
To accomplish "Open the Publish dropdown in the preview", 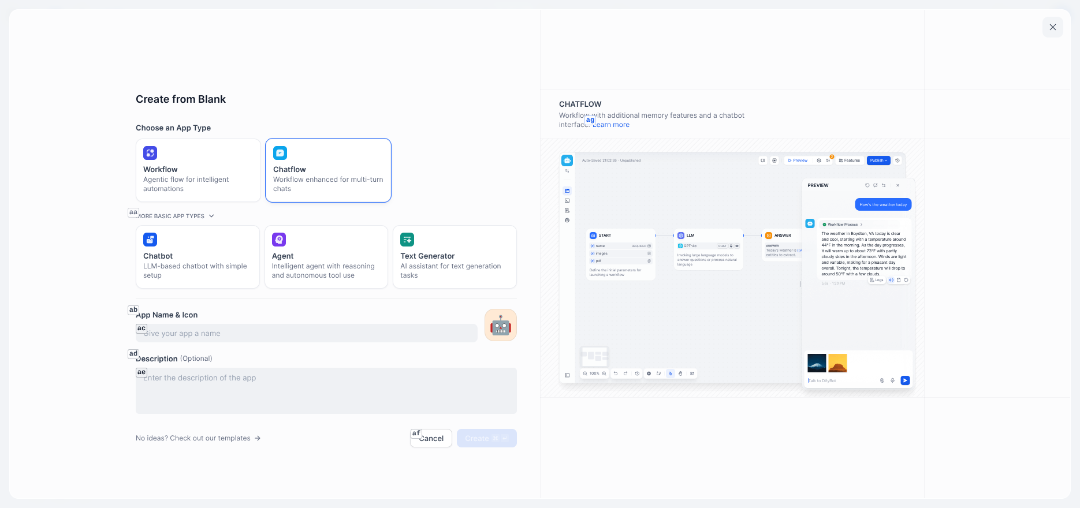I will pos(878,160).
